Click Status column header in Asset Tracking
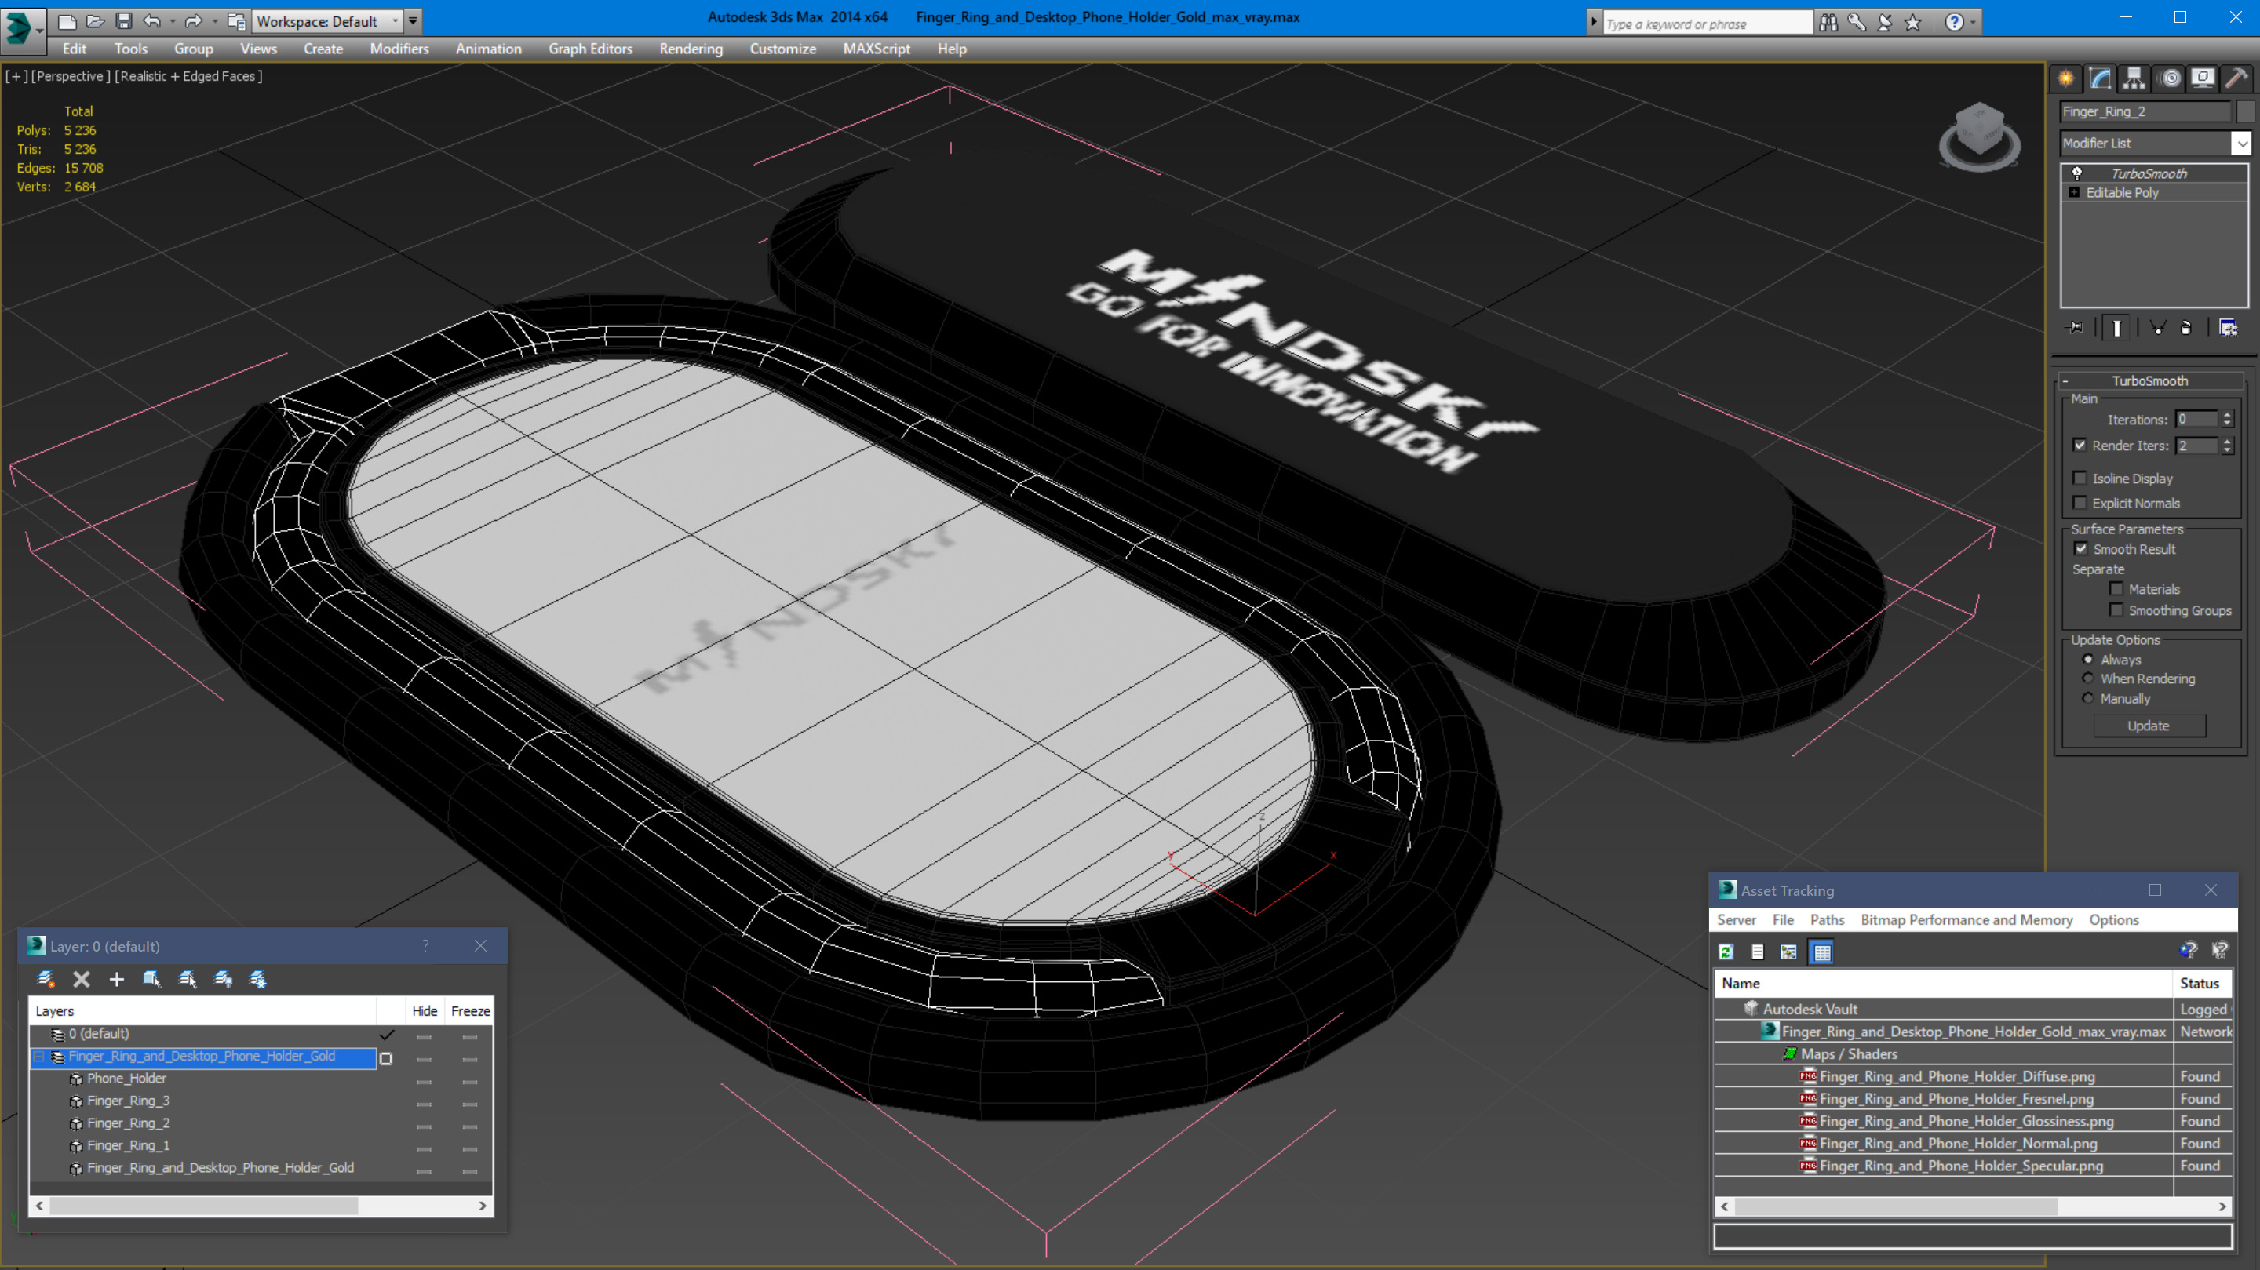The image size is (2260, 1270). [x=2202, y=984]
